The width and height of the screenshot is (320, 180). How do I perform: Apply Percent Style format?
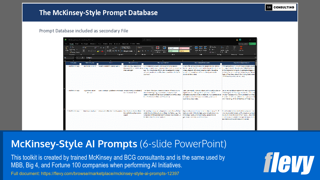143,51
